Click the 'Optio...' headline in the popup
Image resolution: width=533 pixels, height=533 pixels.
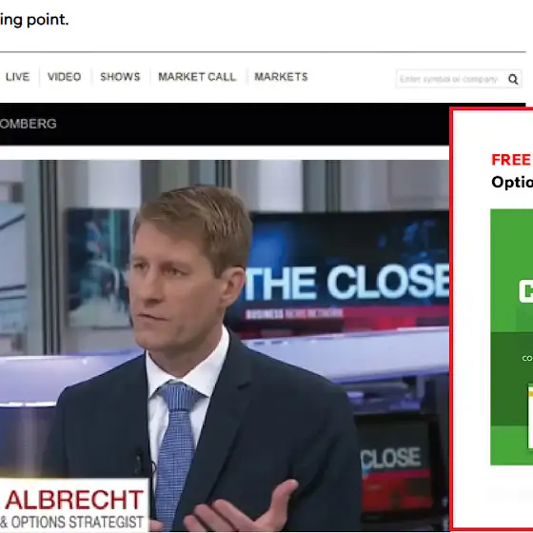[512, 183]
